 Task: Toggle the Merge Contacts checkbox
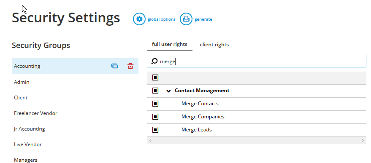[155, 104]
